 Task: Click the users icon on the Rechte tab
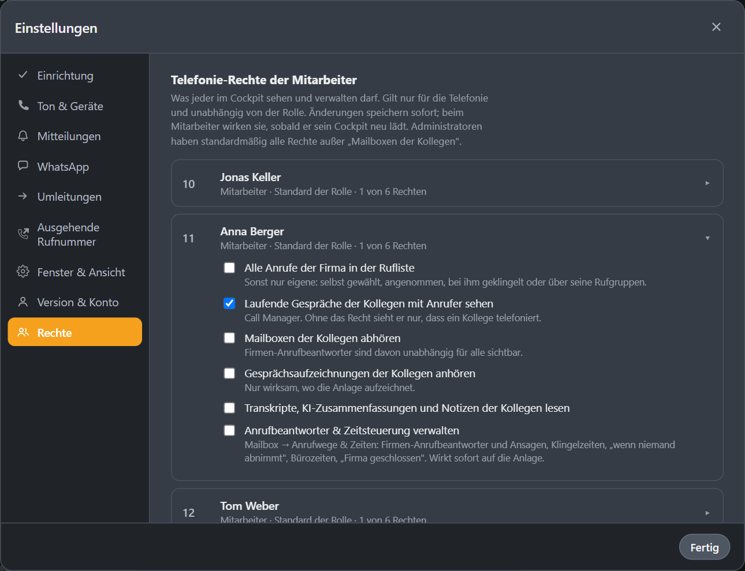(x=23, y=332)
